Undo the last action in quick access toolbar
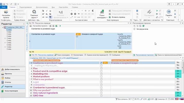 (x=7, y=4)
